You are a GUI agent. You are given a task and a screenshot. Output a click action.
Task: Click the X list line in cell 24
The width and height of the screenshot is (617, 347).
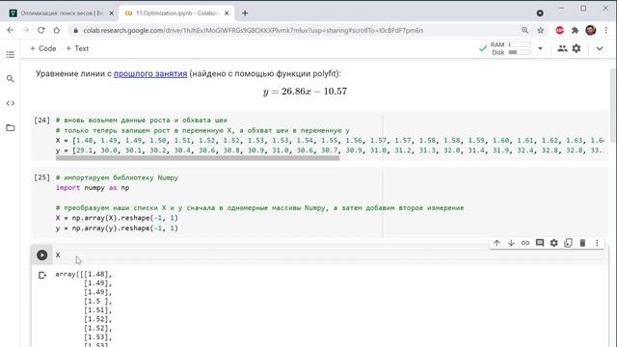click(x=330, y=141)
